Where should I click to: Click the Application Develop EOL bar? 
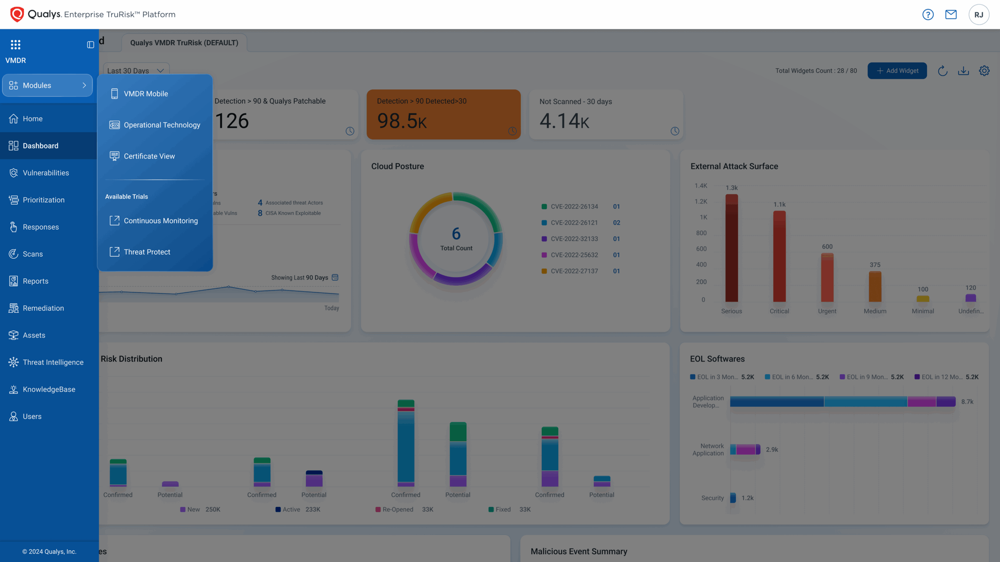point(843,401)
